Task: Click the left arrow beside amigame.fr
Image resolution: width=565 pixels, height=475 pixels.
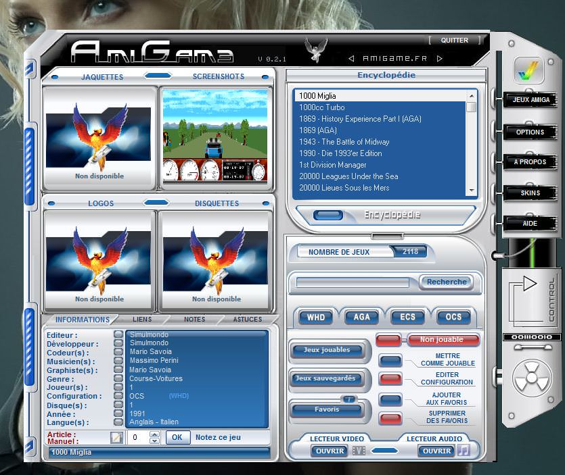Action: pyautogui.click(x=351, y=58)
